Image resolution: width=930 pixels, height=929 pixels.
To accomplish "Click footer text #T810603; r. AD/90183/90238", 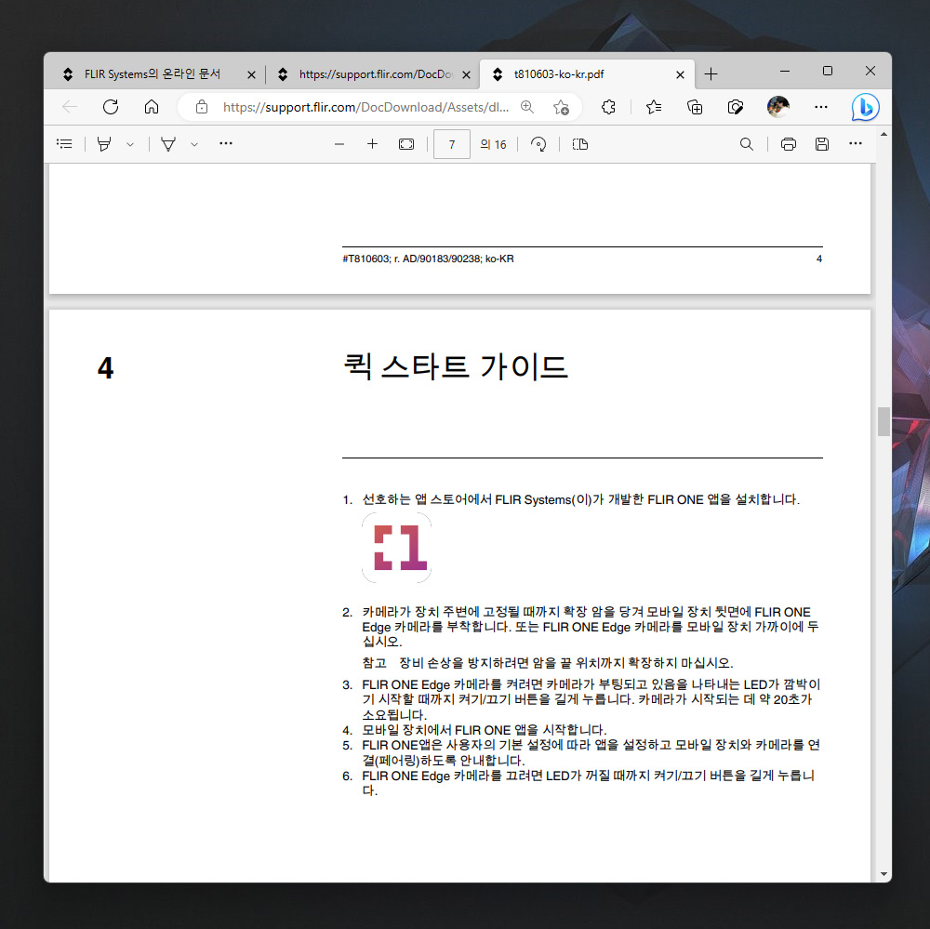I will click(x=428, y=259).
